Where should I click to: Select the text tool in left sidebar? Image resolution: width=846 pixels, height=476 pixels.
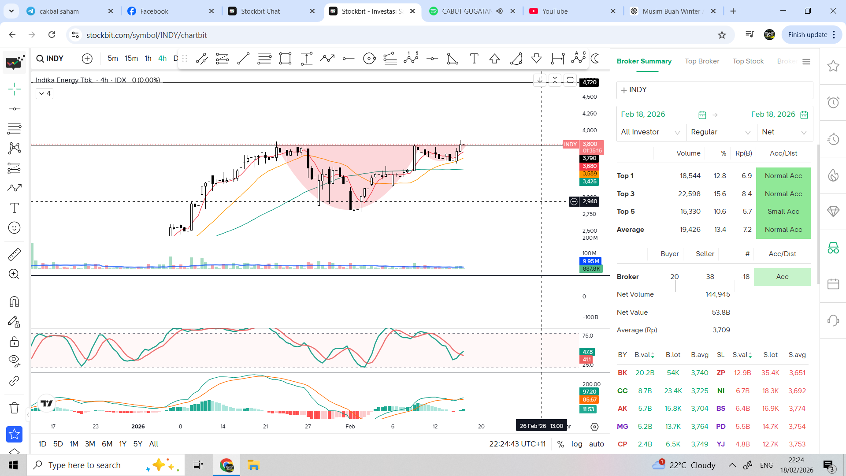(14, 208)
